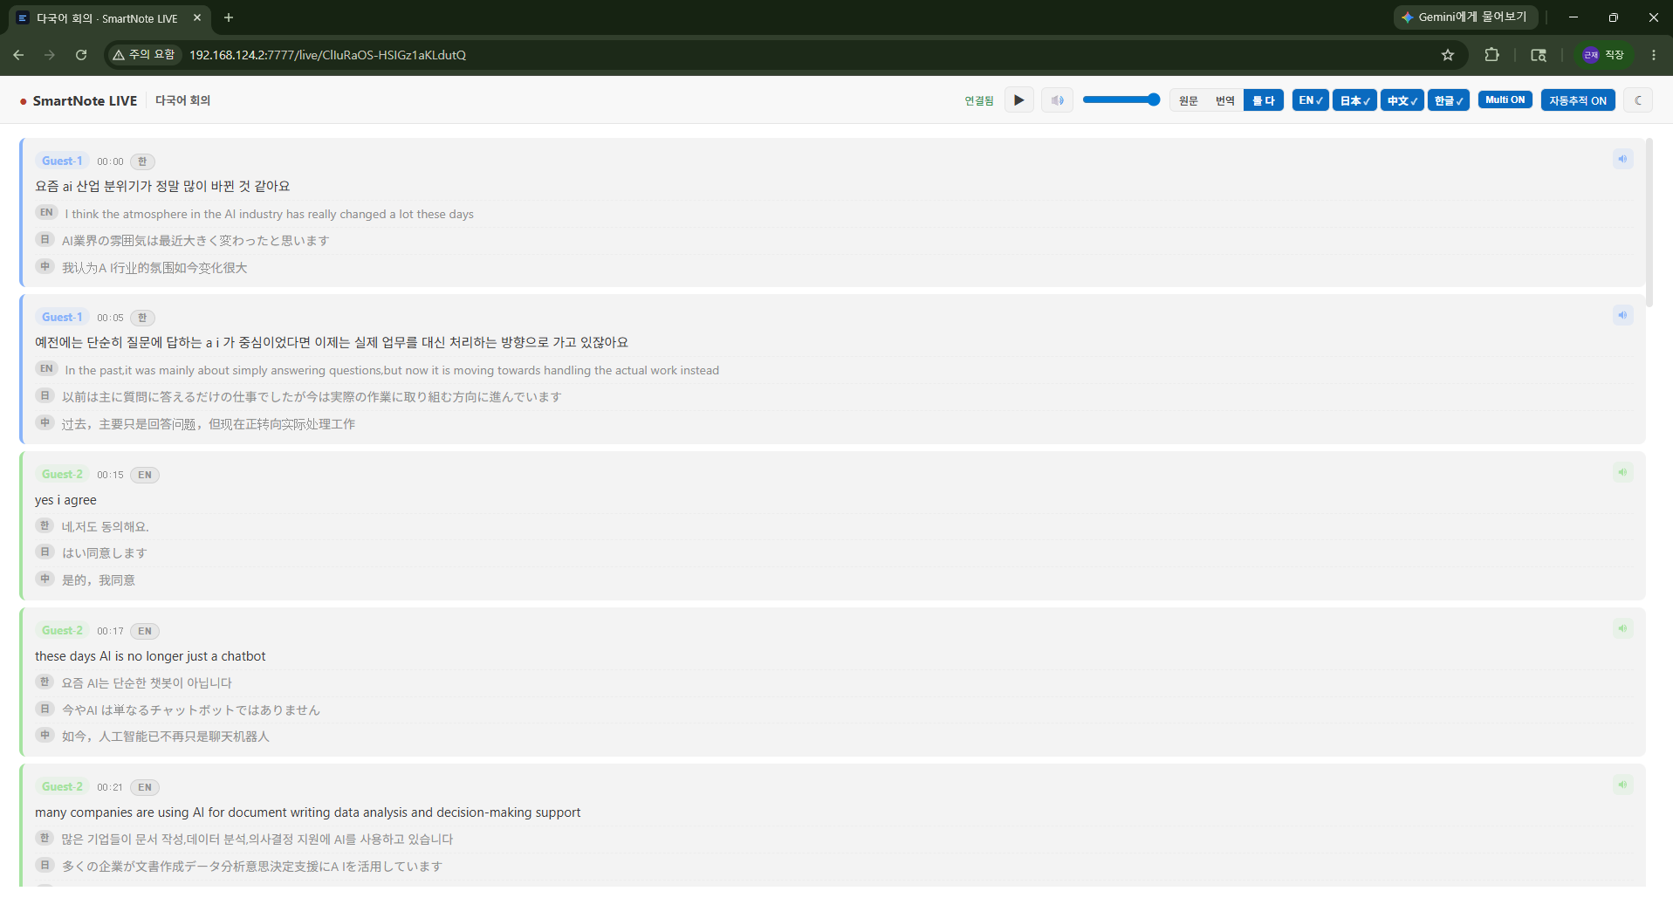Reload the page
Viewport: 1673px width, 898px height.
[81, 55]
